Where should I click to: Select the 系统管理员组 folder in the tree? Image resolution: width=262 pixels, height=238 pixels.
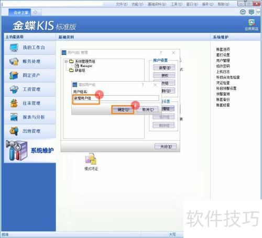click(x=82, y=61)
